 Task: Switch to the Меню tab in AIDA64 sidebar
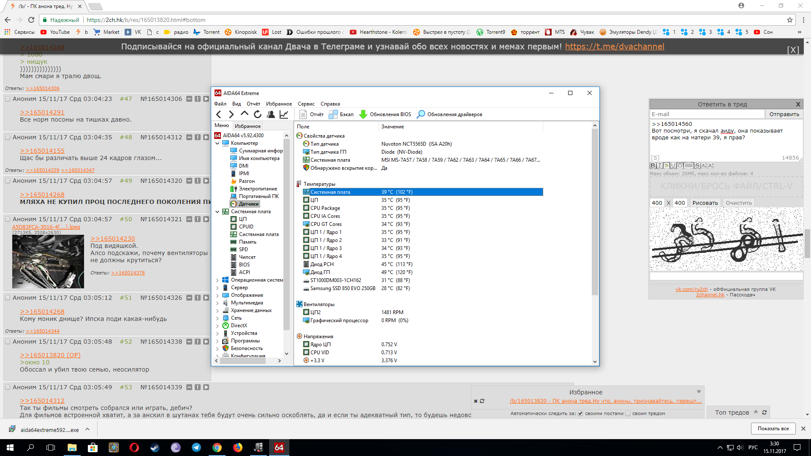coord(222,125)
